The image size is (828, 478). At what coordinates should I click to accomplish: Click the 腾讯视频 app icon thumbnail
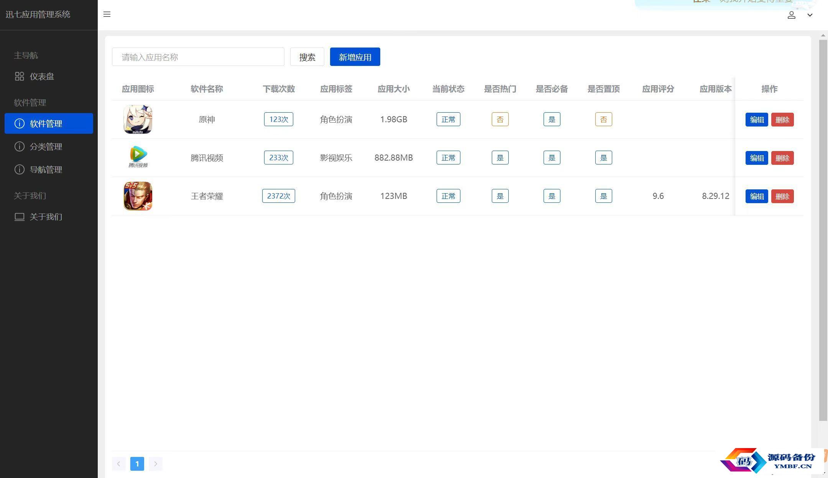click(x=138, y=157)
